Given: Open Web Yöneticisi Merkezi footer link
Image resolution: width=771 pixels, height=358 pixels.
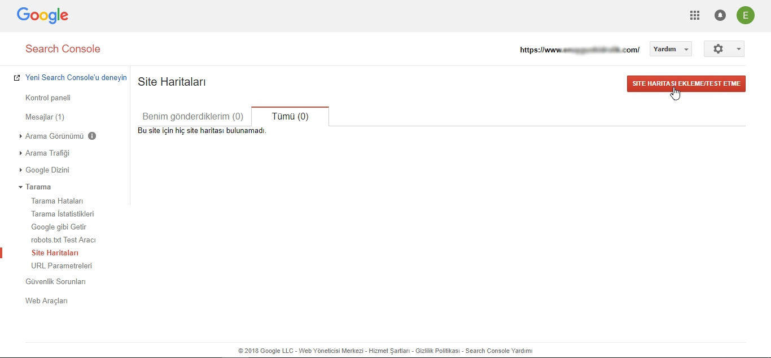Looking at the screenshot, I should 331,351.
